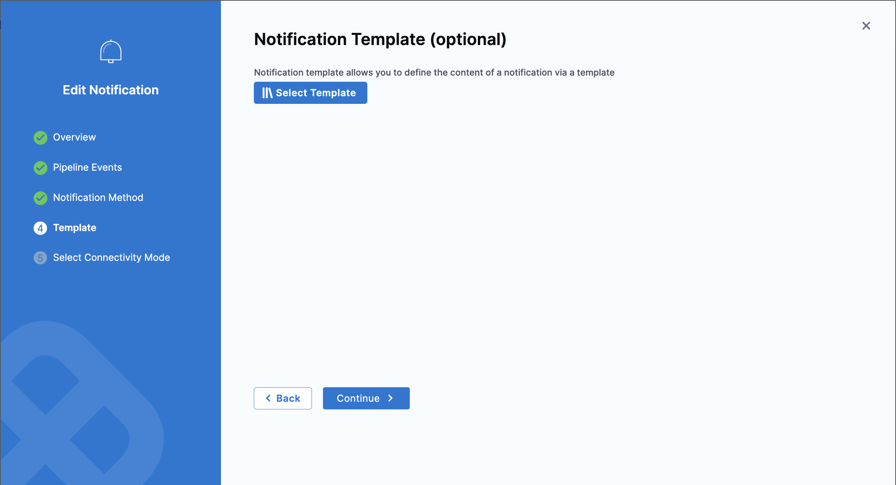Click the template library icon
The height and width of the screenshot is (485, 896).
[x=267, y=93]
